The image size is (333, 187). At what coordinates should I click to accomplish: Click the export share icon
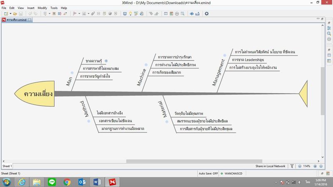[197, 14]
